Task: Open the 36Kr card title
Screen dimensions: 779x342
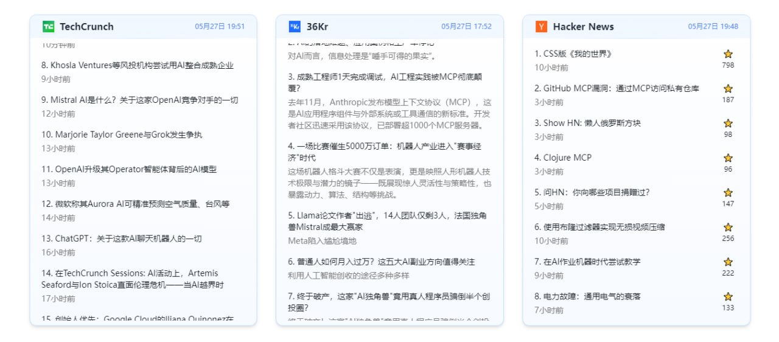Action: 318,27
